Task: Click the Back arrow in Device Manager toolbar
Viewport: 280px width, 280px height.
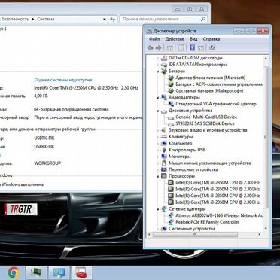Action: (151, 48)
